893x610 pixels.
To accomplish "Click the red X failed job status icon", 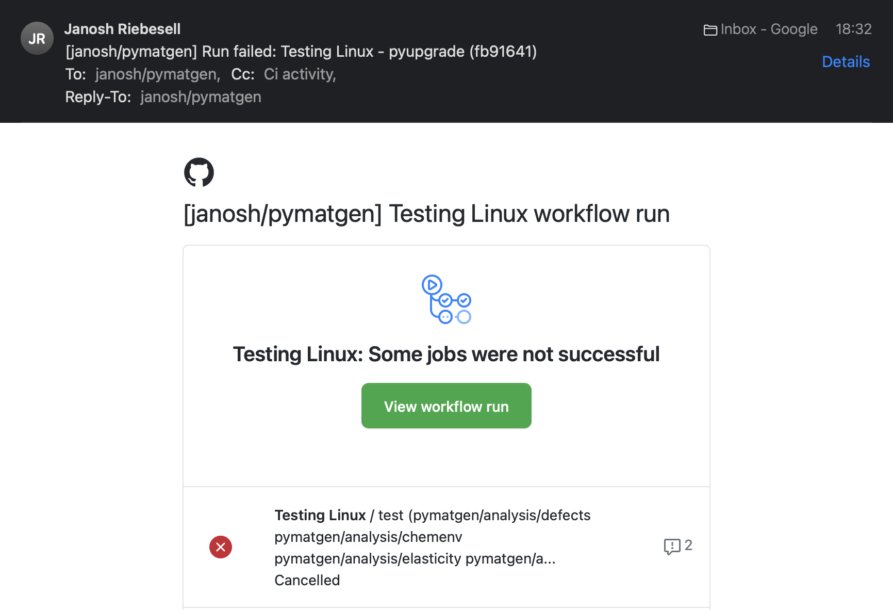I will (x=221, y=547).
